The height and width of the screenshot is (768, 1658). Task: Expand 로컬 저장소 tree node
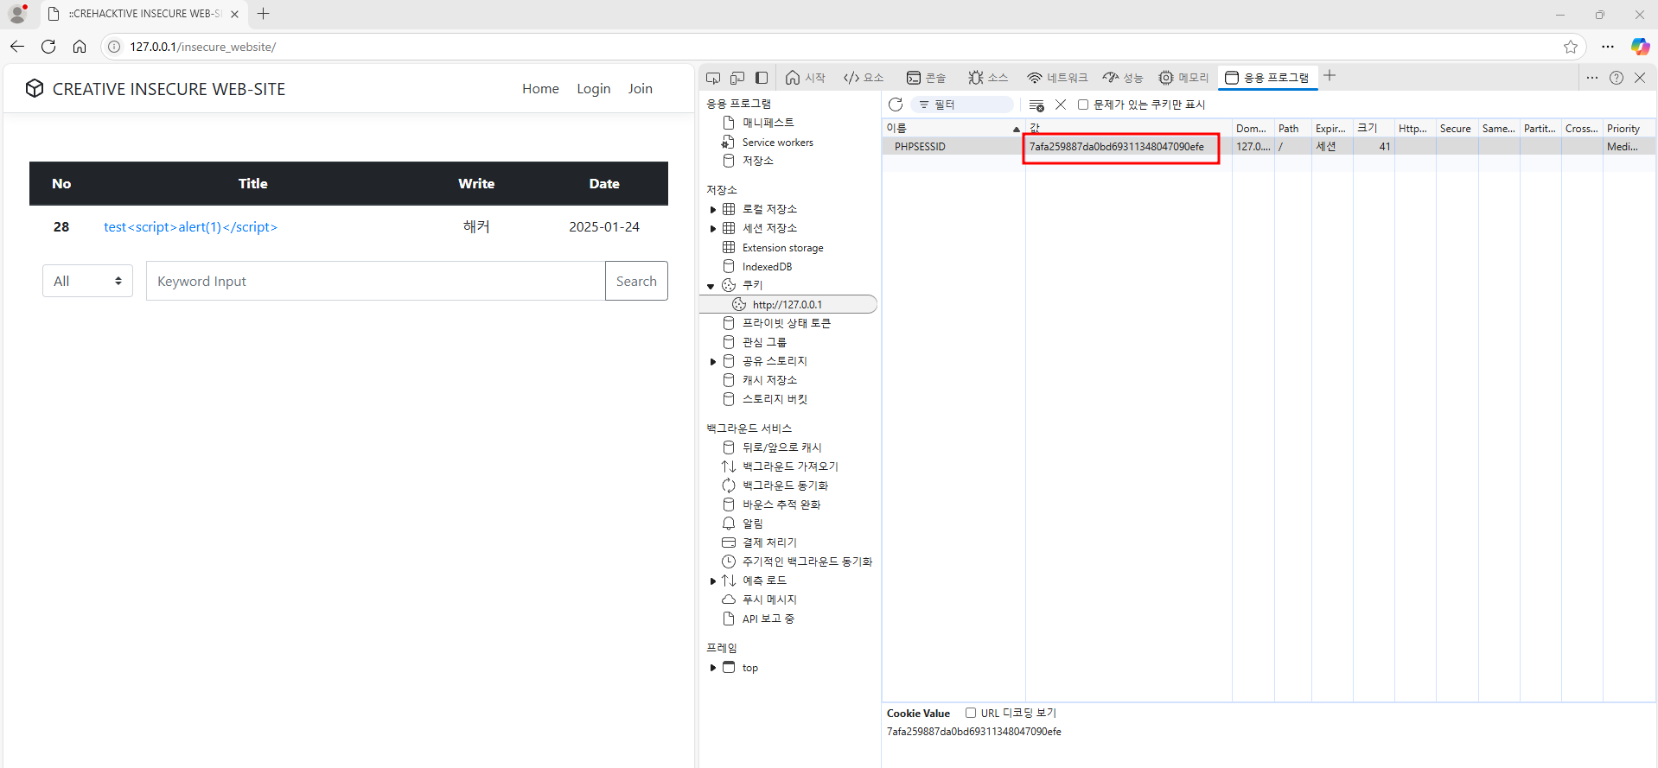[713, 209]
